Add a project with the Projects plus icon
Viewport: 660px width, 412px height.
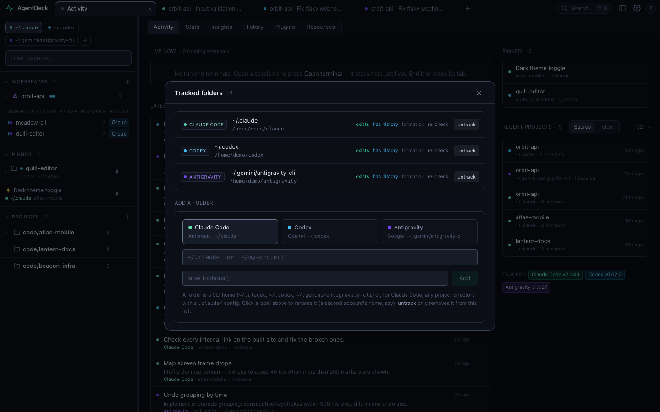coord(128,217)
